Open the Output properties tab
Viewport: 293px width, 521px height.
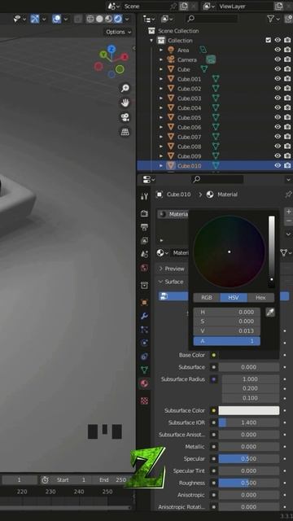tap(144, 227)
